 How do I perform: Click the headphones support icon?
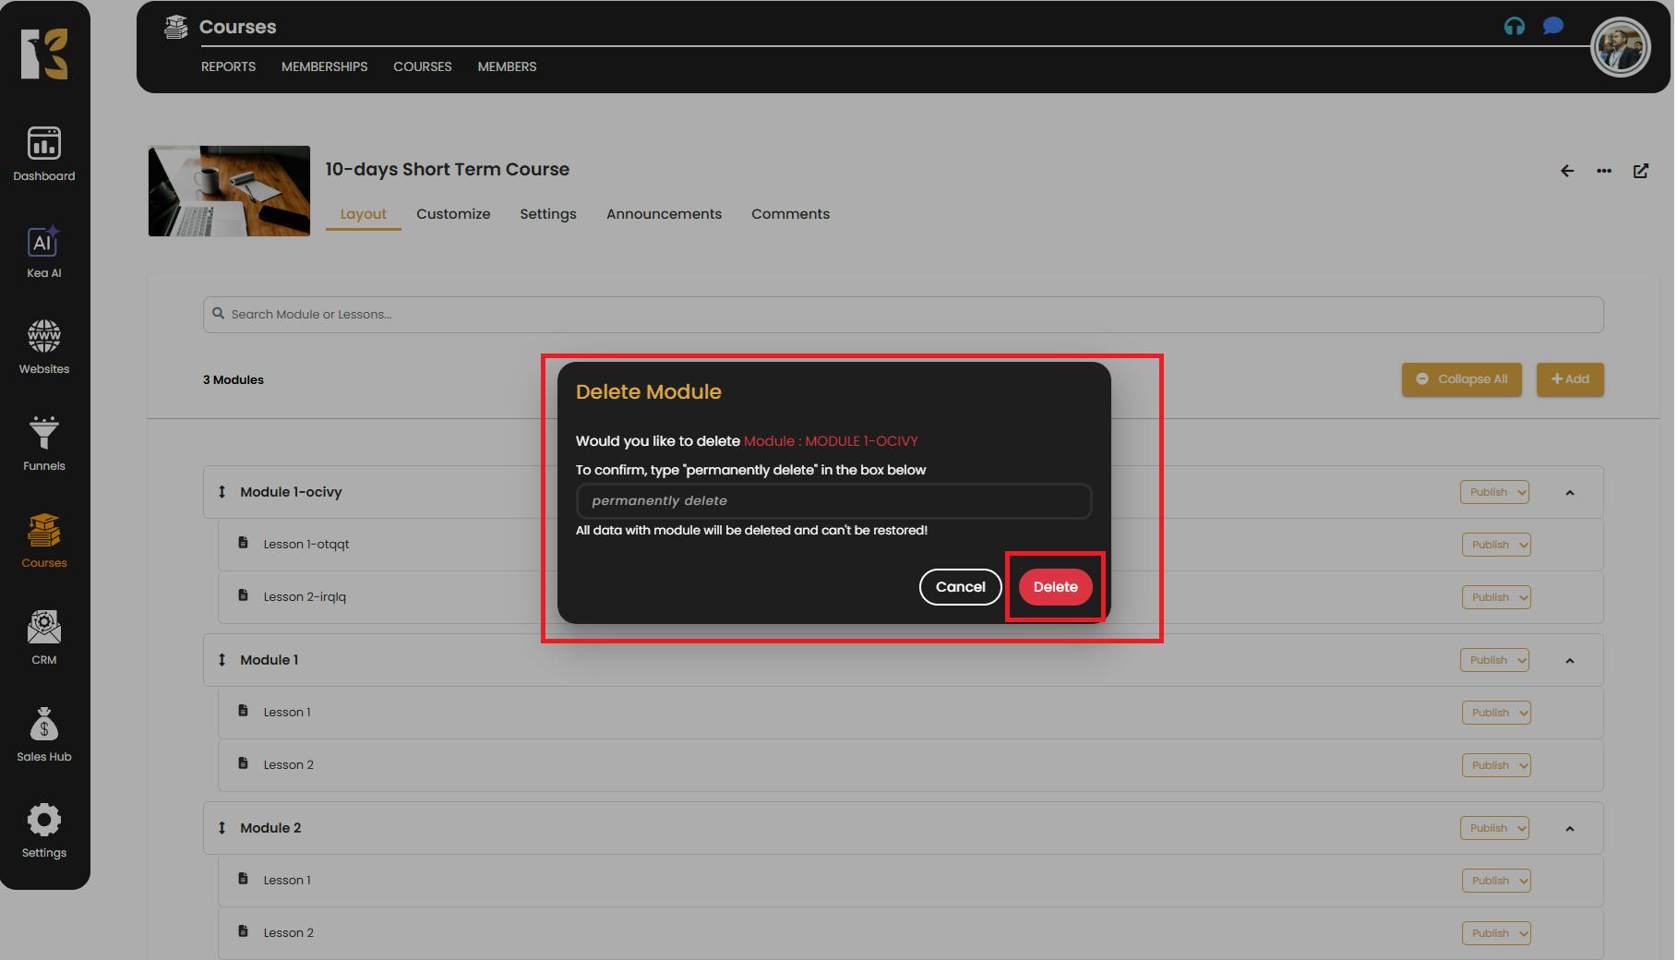(1514, 26)
